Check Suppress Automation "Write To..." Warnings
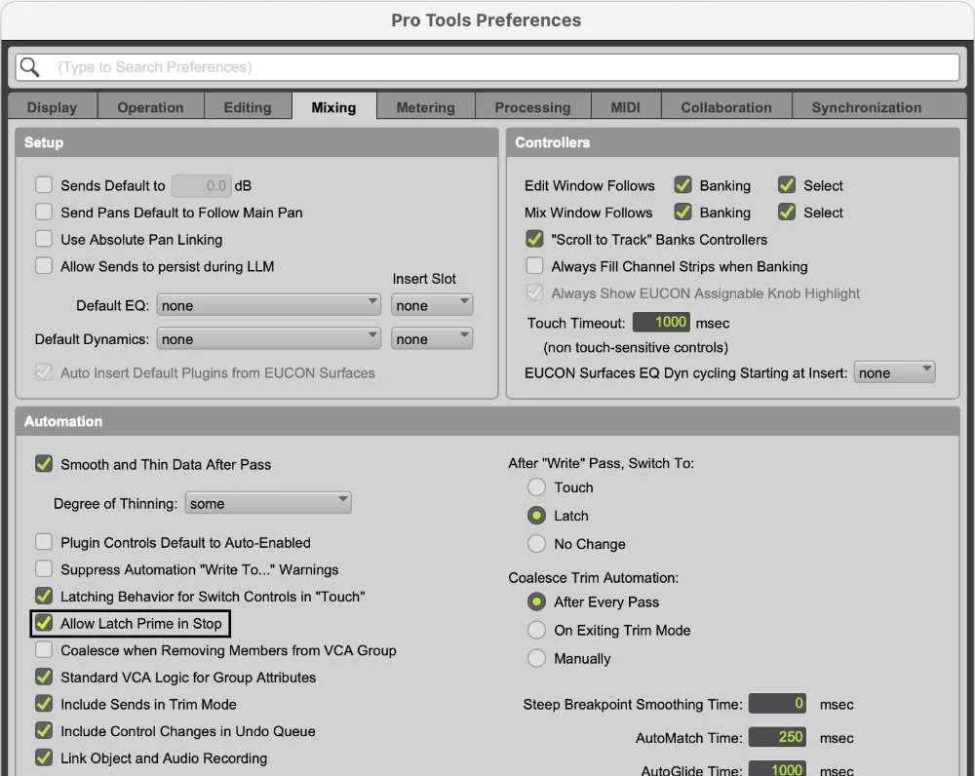Image resolution: width=975 pixels, height=776 pixels. [x=44, y=568]
